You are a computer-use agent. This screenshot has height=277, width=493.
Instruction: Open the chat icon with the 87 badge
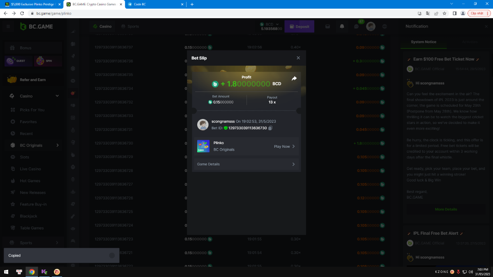tap(356, 26)
